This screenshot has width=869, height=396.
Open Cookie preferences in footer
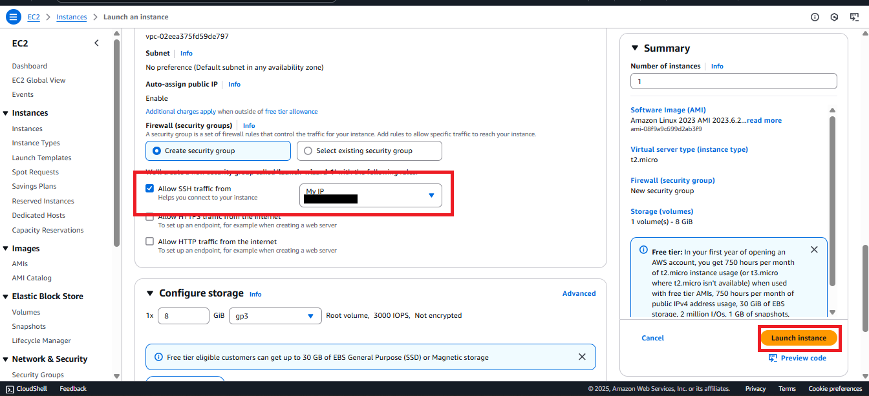click(x=835, y=389)
